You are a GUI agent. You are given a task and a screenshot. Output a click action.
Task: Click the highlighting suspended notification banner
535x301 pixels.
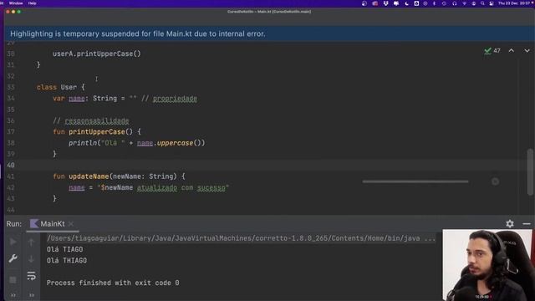click(269, 33)
